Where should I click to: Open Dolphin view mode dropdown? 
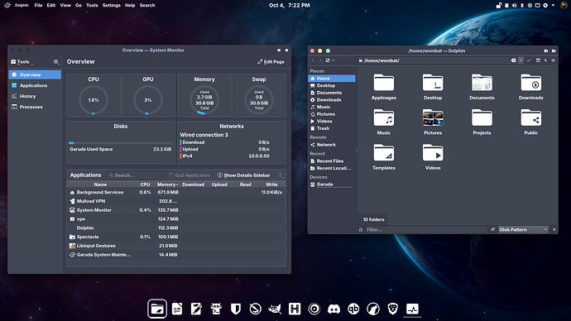pyautogui.click(x=329, y=60)
